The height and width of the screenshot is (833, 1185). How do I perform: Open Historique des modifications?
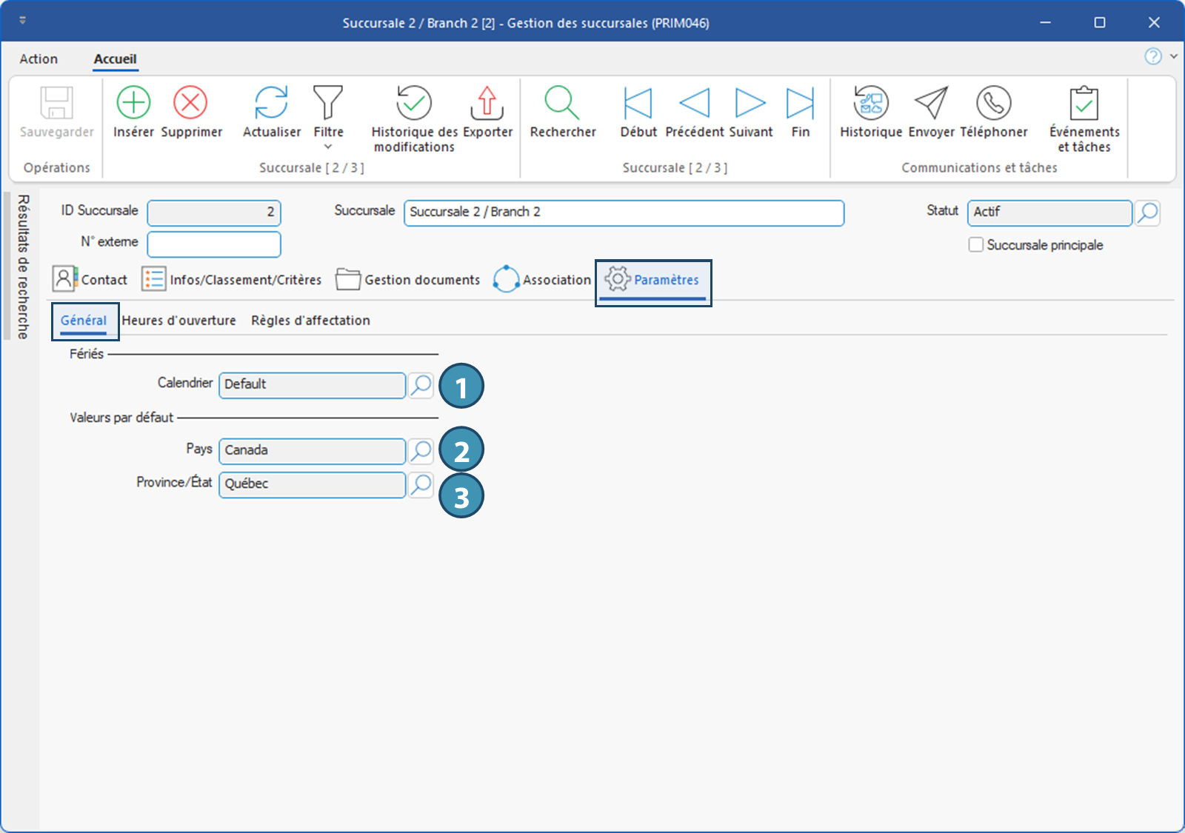point(413,103)
